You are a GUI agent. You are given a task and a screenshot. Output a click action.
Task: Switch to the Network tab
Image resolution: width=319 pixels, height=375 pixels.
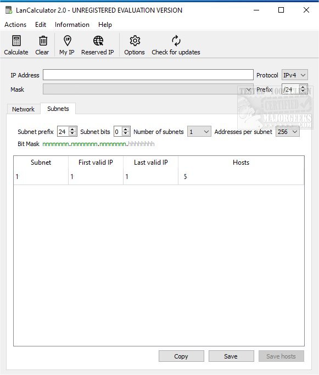point(23,109)
